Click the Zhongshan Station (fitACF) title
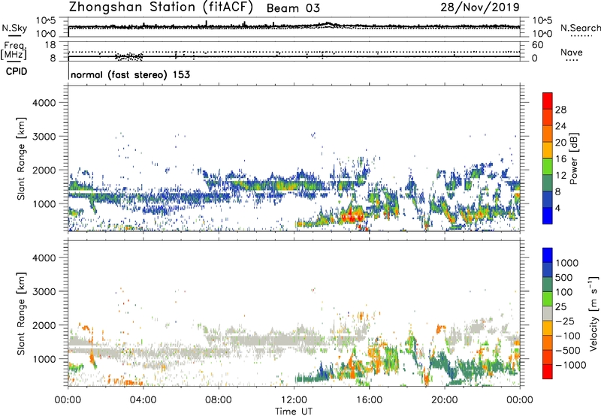Image resolution: width=601 pixels, height=416 pixels. [161, 8]
